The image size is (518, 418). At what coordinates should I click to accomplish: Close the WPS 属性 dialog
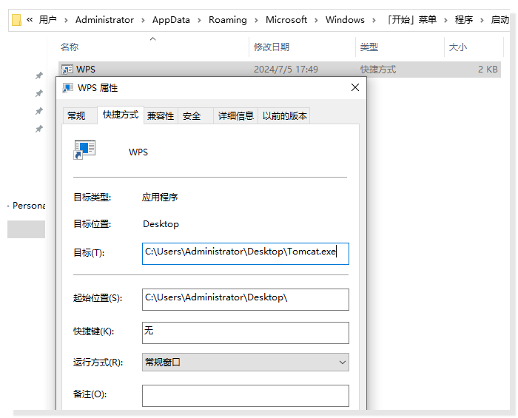pyautogui.click(x=355, y=88)
